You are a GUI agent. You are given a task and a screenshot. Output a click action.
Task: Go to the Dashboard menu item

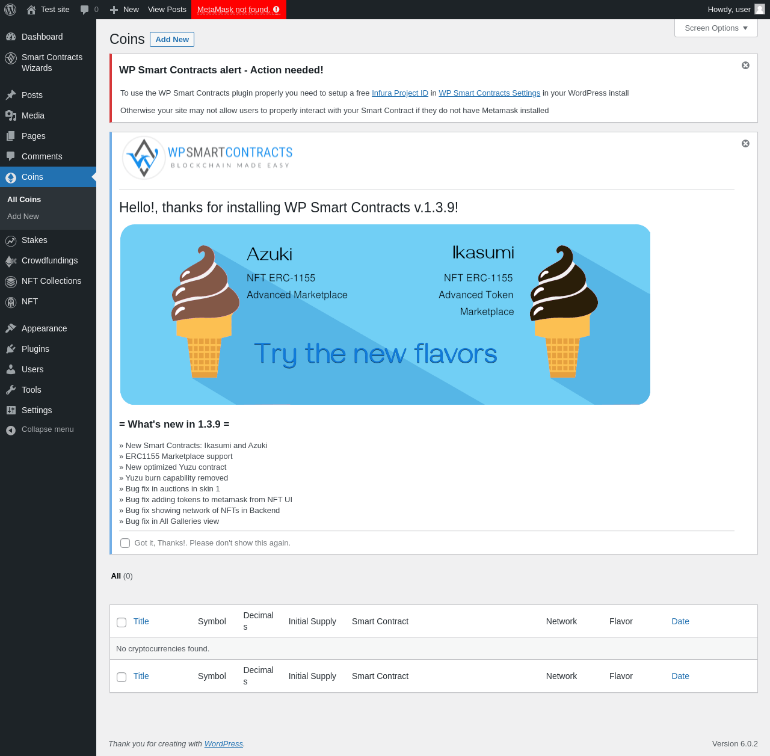(x=48, y=37)
